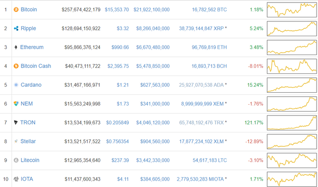Open the TRON name link
The height and width of the screenshot is (187, 318).
(28, 123)
